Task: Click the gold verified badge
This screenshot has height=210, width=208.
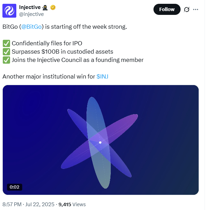Action: coord(53,7)
